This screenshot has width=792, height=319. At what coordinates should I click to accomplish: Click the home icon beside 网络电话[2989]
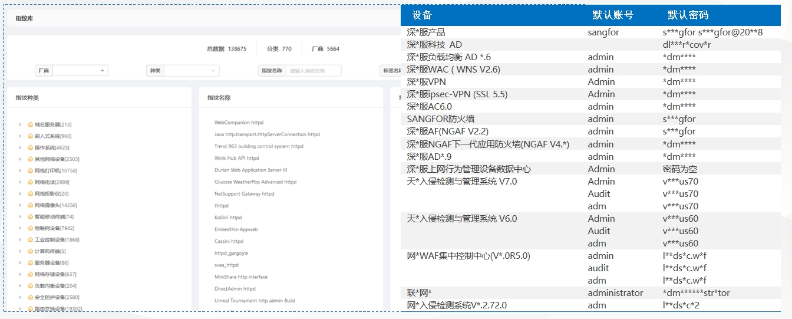point(31,182)
